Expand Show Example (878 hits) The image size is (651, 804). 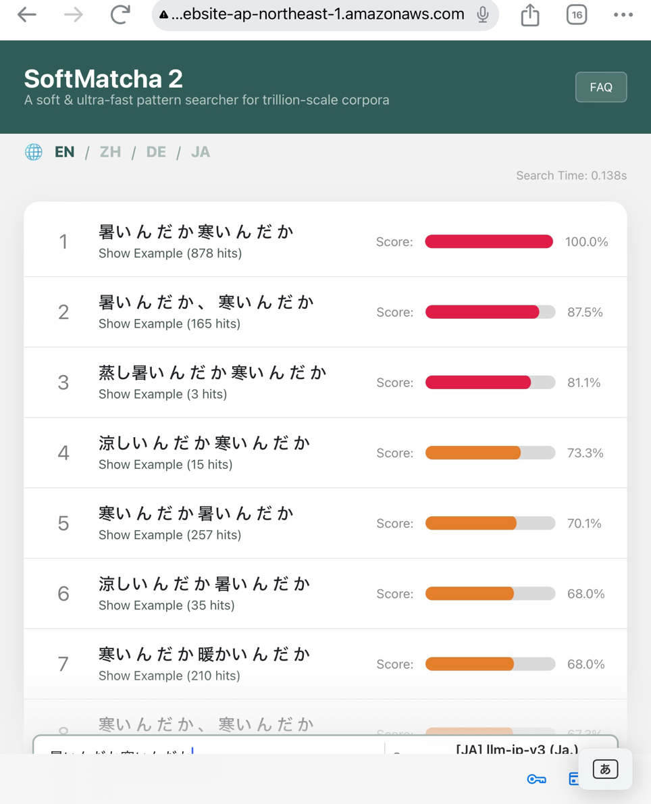coord(170,253)
